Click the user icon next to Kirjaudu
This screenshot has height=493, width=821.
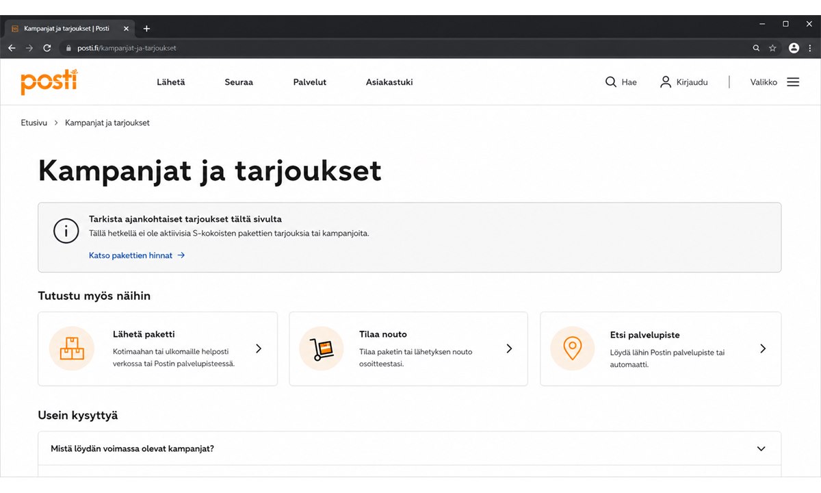click(x=666, y=82)
